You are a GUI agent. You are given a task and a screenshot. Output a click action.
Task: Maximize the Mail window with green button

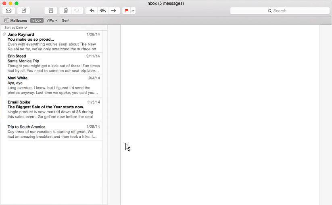tap(16, 3)
